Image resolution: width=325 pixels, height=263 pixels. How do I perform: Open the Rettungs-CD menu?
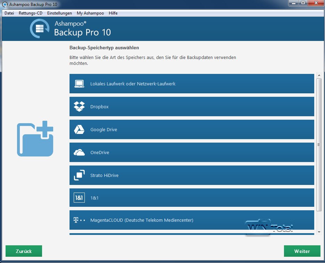pyautogui.click(x=31, y=13)
